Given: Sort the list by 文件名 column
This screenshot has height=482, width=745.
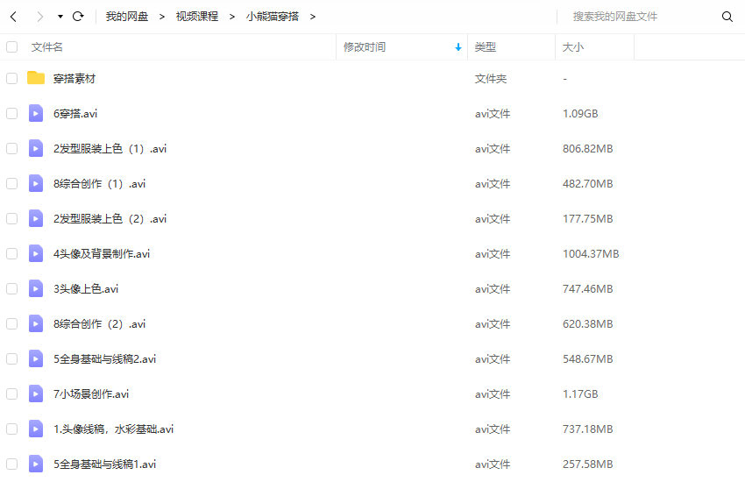Looking at the screenshot, I should click(x=47, y=47).
